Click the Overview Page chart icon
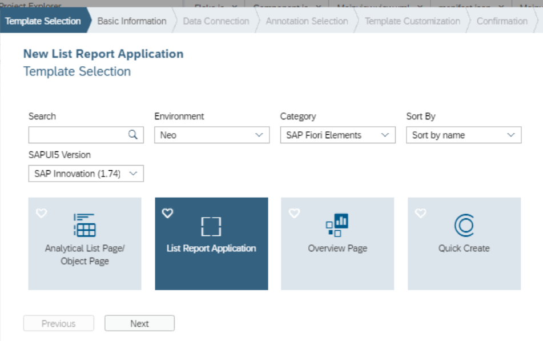Image resolution: width=543 pixels, height=341 pixels. tap(337, 225)
